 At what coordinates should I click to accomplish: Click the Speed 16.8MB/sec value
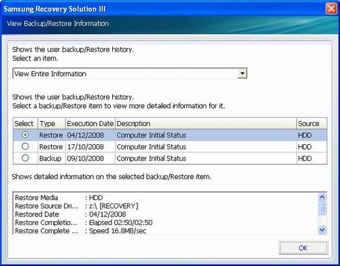click(x=118, y=231)
